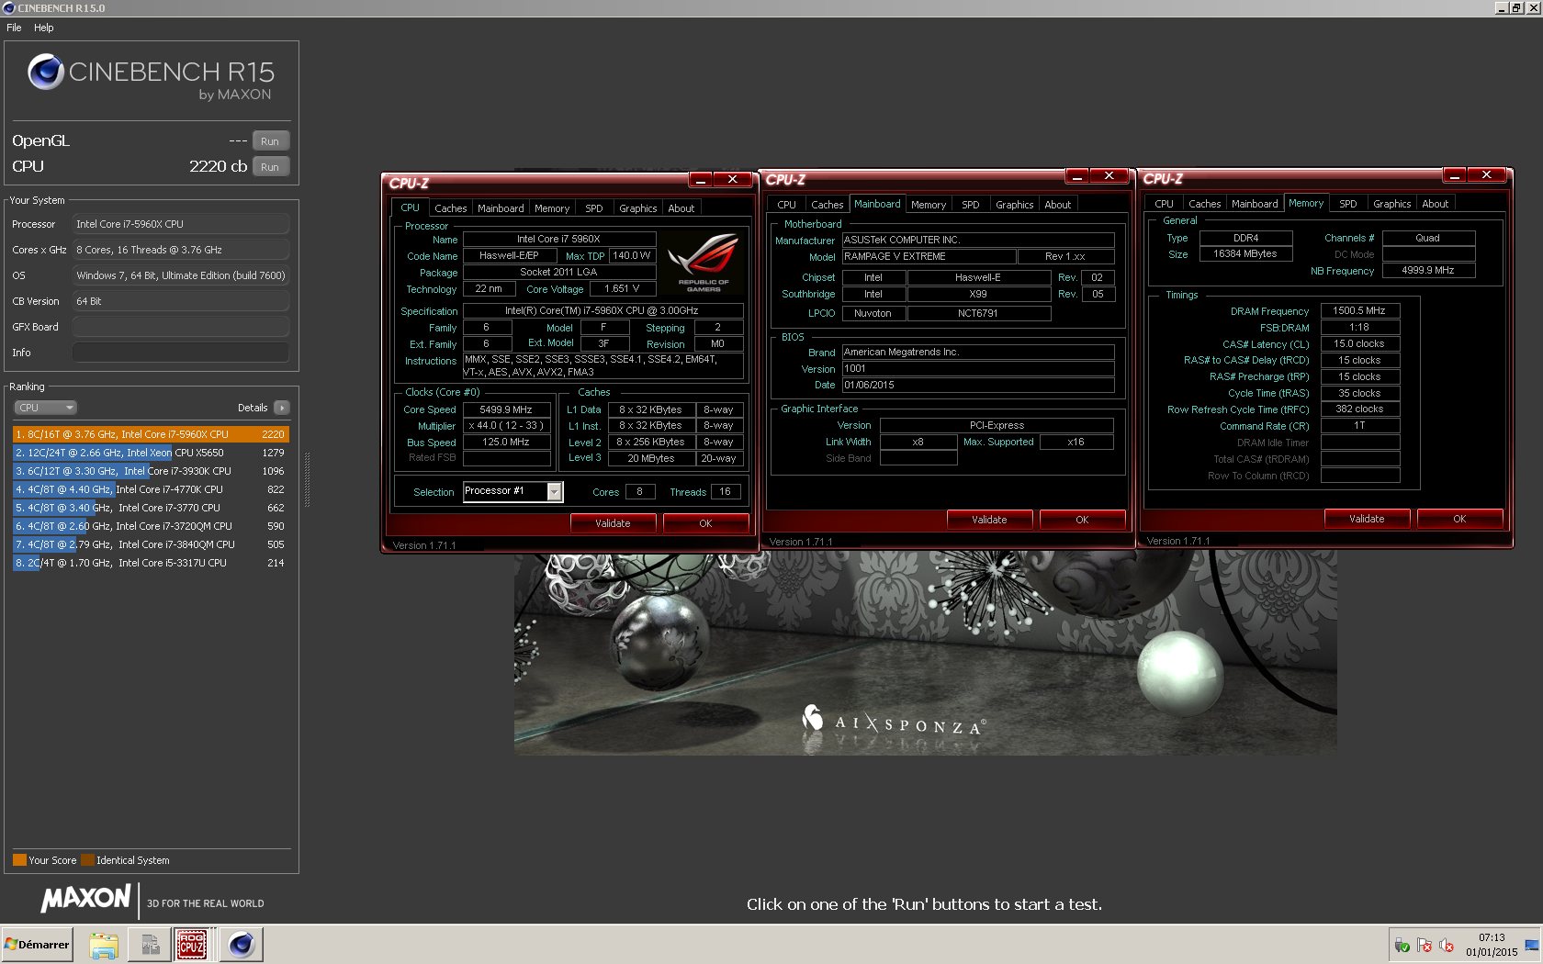Image resolution: width=1543 pixels, height=964 pixels.
Task: Click OK in Mainboard CPU-Z window
Action: point(1082,520)
